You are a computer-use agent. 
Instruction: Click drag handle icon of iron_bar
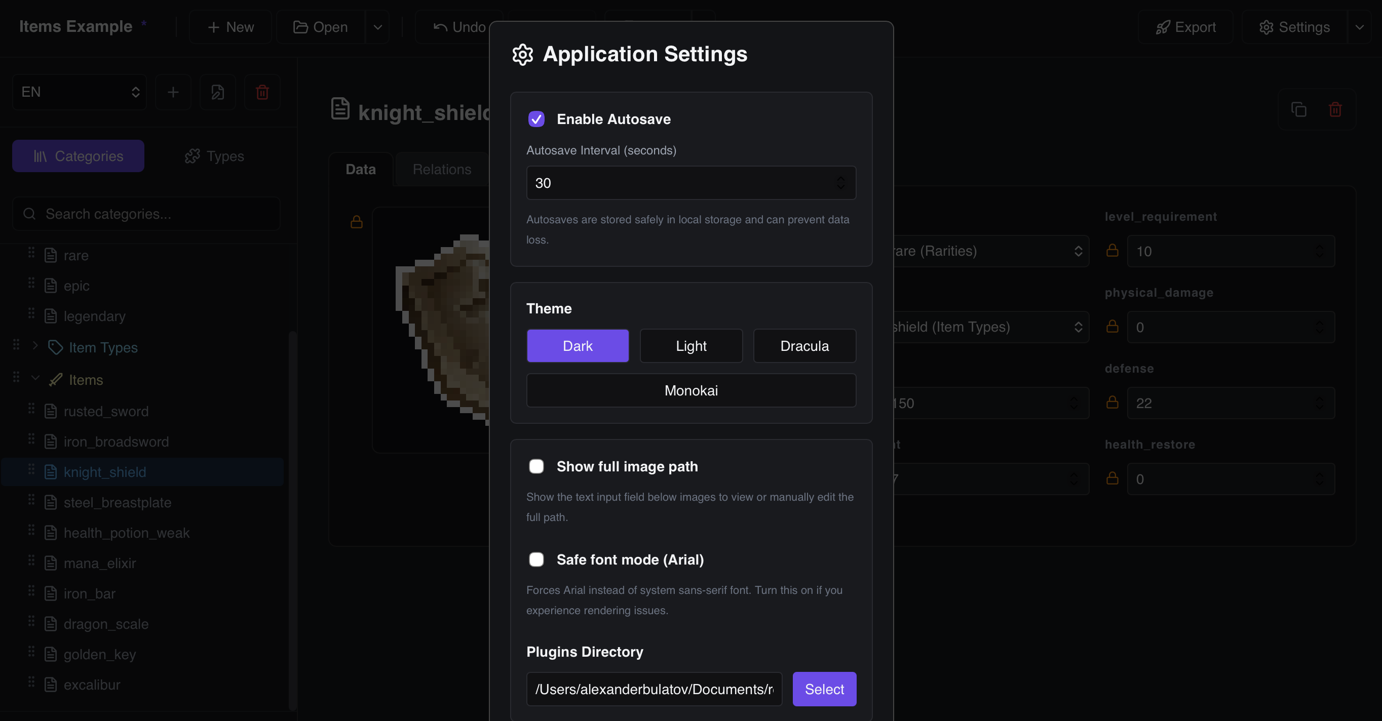(31, 591)
